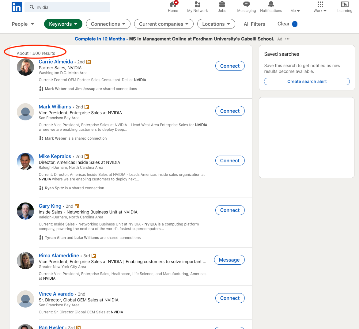The width and height of the screenshot is (359, 329).
Task: Connect with Vince Alvarado
Action: 230,298
